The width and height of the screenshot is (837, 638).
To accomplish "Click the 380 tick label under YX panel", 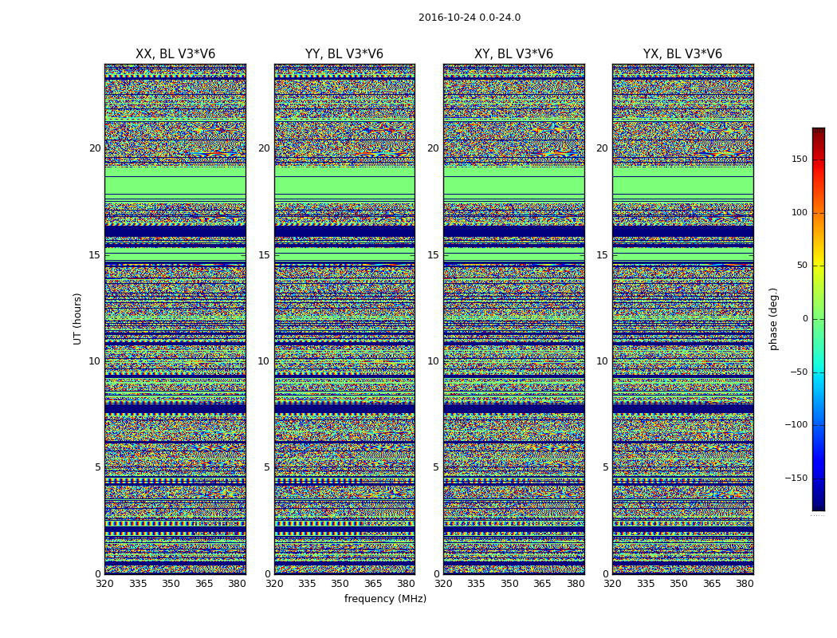I will click(745, 584).
